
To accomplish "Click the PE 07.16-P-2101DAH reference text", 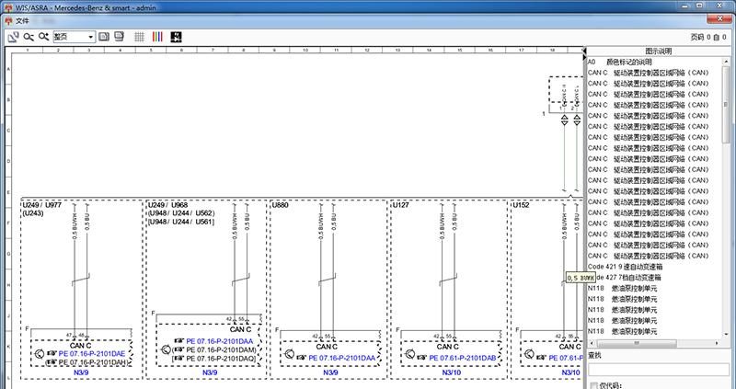I will (x=93, y=362).
